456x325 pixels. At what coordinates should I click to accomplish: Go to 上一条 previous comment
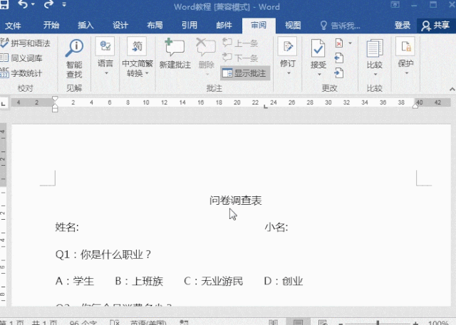point(240,43)
